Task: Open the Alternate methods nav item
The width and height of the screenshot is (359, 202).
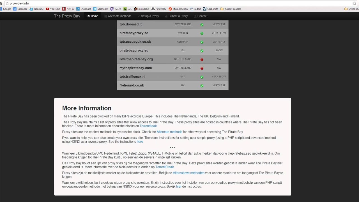Action: click(118, 16)
